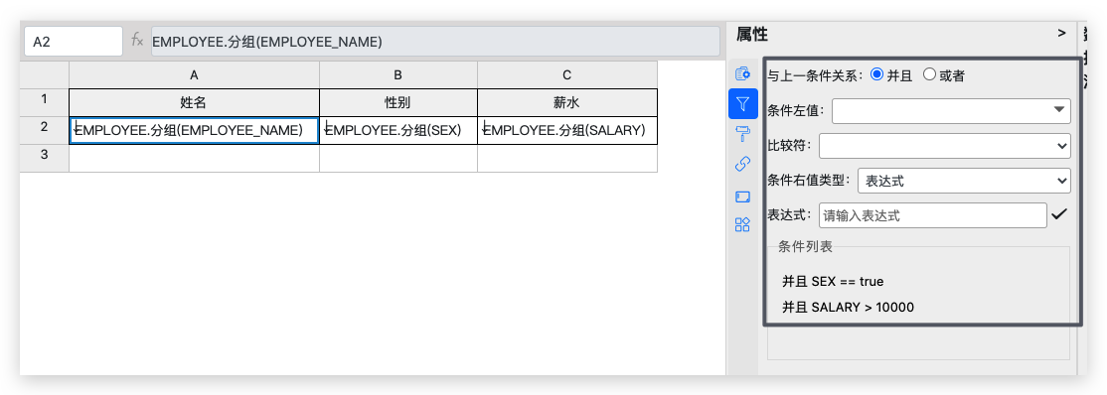Select column header C
Viewport: 1107px width, 395px height.
566,74
